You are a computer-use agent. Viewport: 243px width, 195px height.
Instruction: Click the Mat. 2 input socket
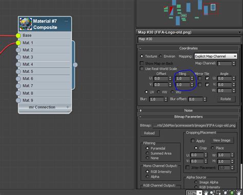(x=18, y=50)
